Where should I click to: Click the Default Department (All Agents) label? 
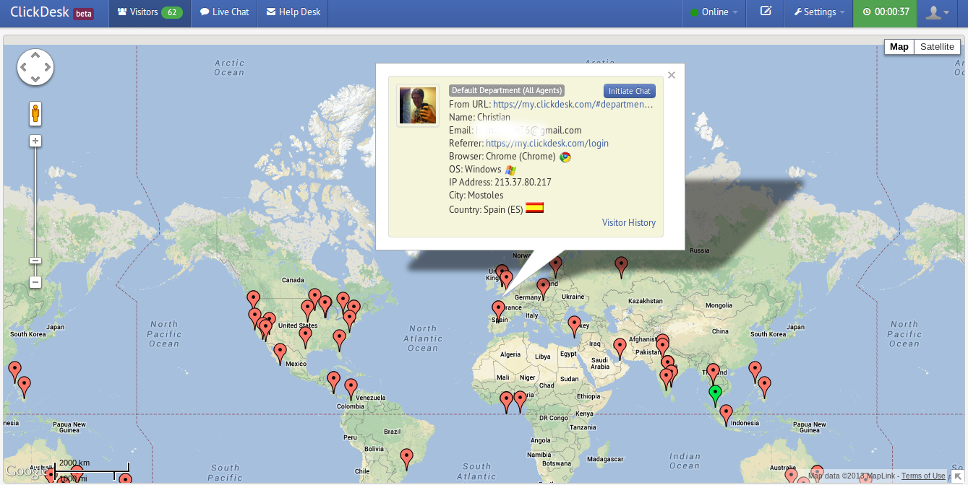pos(506,91)
